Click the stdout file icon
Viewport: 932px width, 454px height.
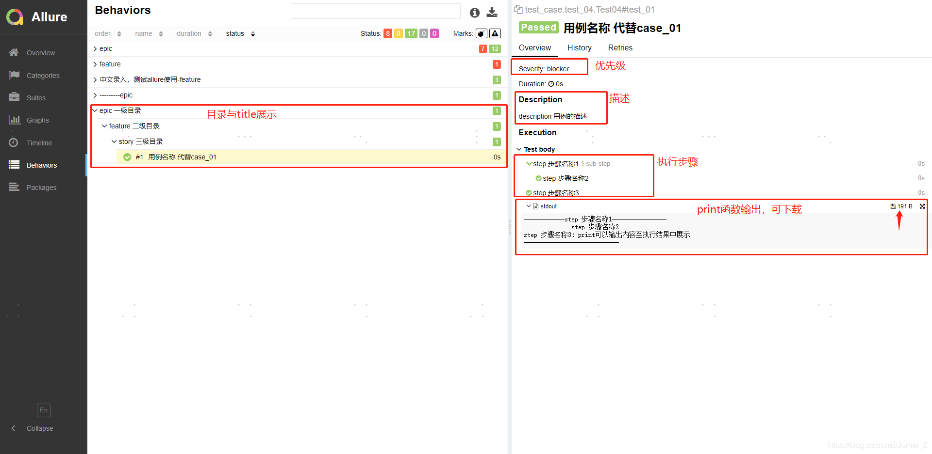[x=536, y=206]
